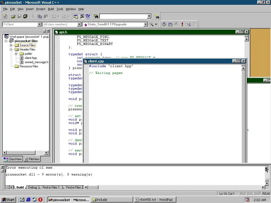Open the Edit menu
The height and width of the screenshot is (203, 271).
pos(12,9)
